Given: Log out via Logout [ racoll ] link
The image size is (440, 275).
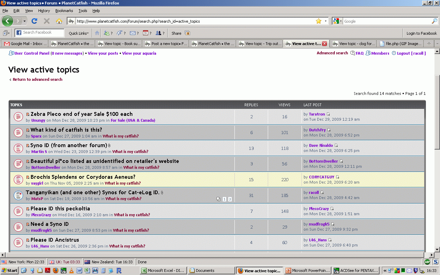Looking at the screenshot, I should coord(411,53).
